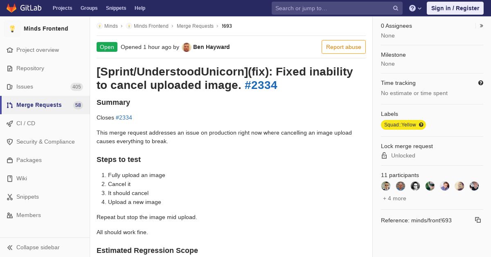Image resolution: width=491 pixels, height=257 pixels.
Task: Copy the merge request reference
Action: point(477,220)
